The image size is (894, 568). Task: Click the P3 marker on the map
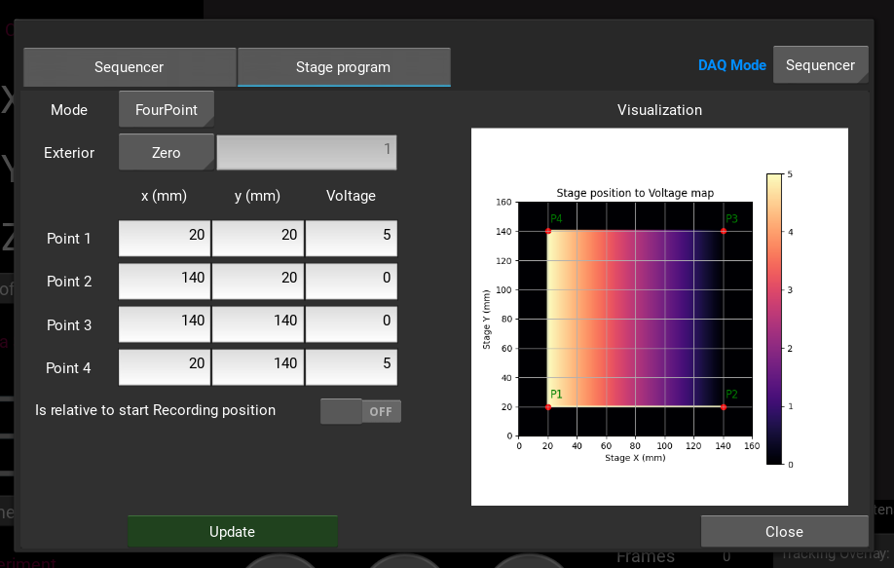pos(723,231)
